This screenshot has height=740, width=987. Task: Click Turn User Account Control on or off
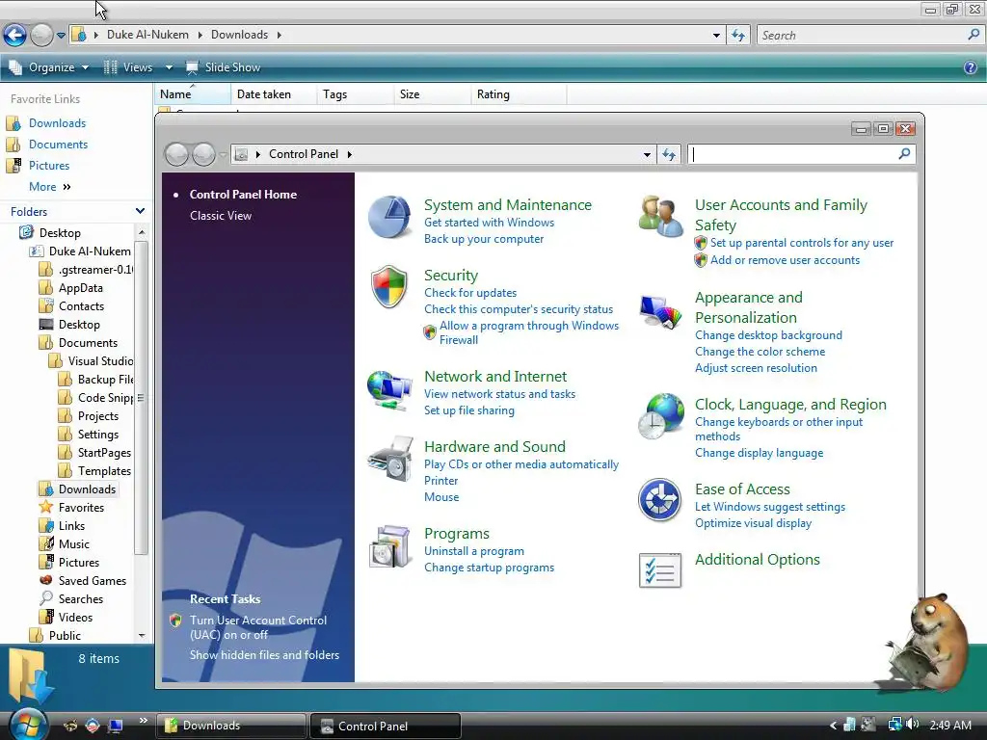(258, 627)
